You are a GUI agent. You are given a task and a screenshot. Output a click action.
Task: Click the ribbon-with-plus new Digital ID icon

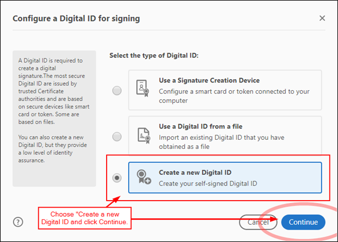(x=144, y=177)
